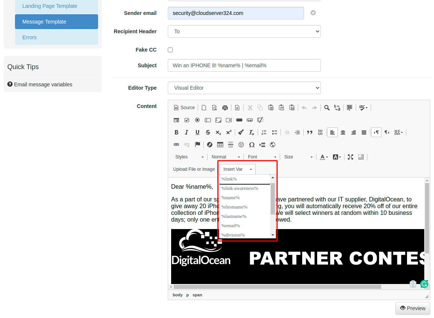Justify the text alignment
This screenshot has width=434, height=318.
pyautogui.click(x=364, y=132)
